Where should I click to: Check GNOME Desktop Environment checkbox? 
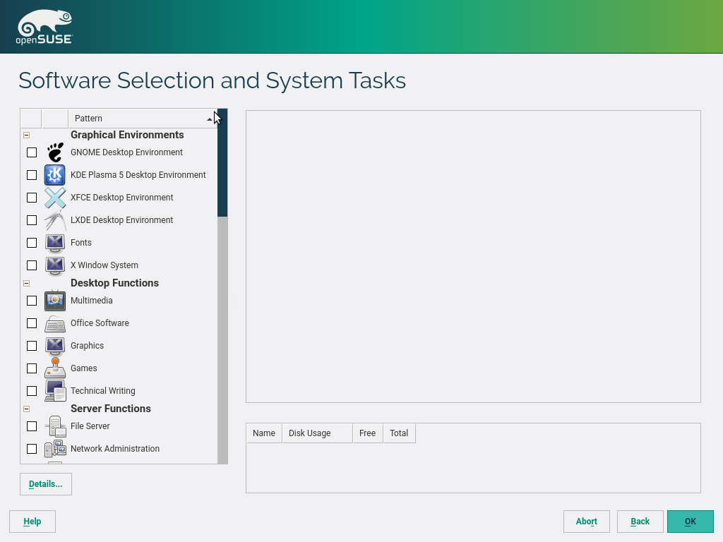point(32,152)
